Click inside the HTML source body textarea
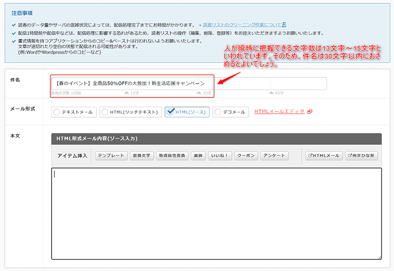 216,214
